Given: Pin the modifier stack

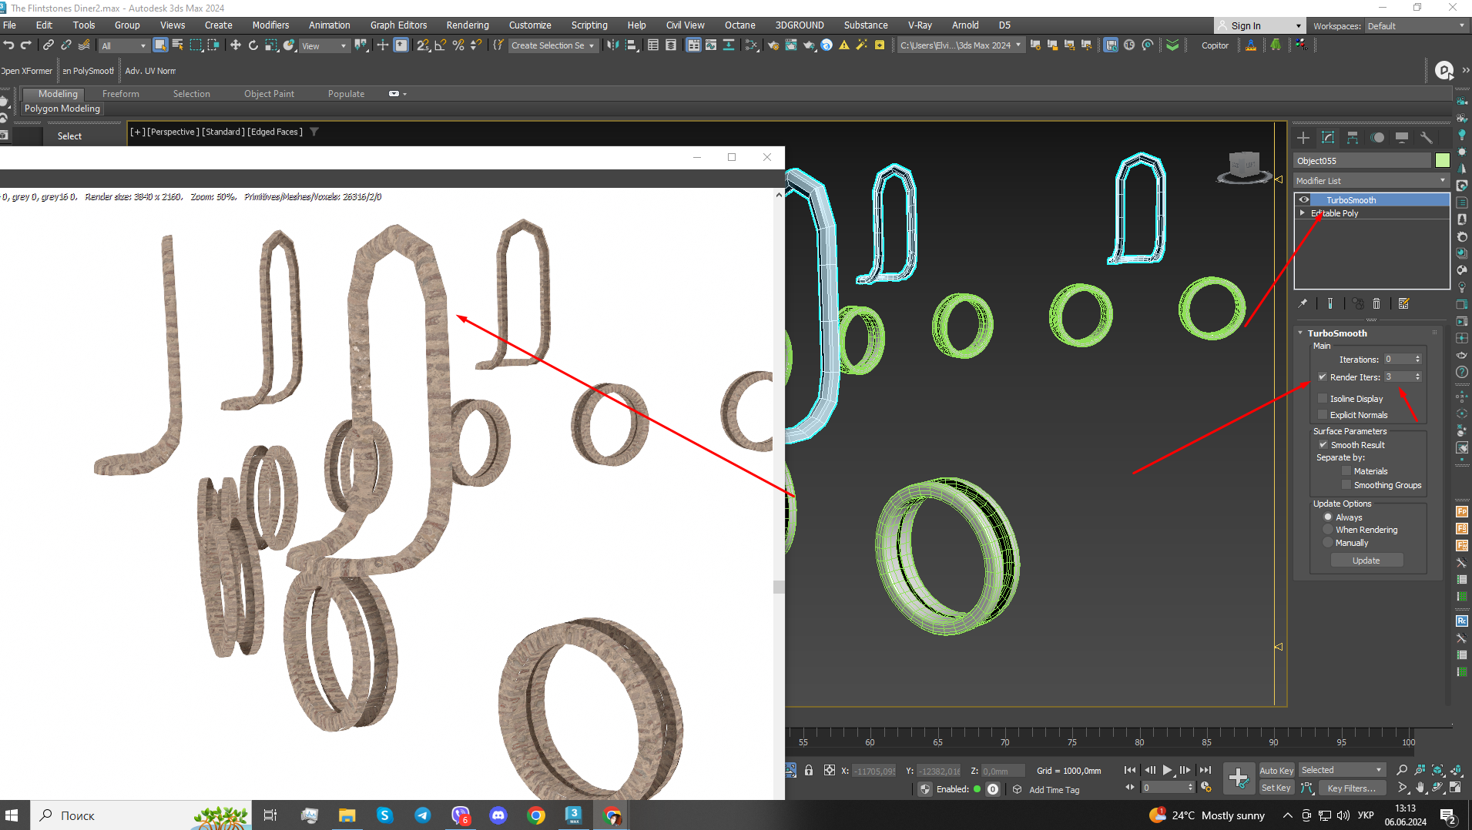Looking at the screenshot, I should point(1303,303).
